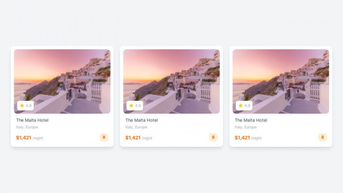Viewport: 343px width, 193px height.
Task: Click the star rating badge on middle card
Action: pyautogui.click(x=135, y=106)
